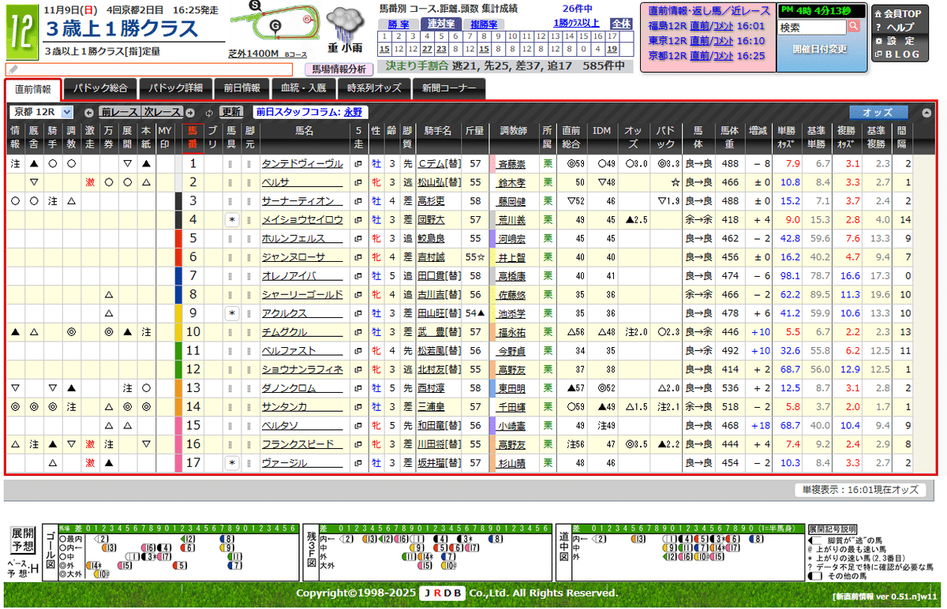
Task: Click the right arrow after 次レース
Action: coord(190,112)
